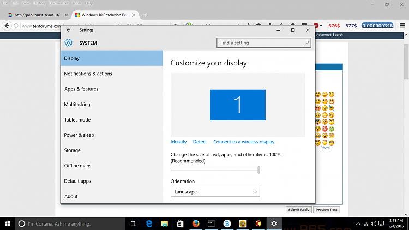Open a new browser tab
The height and width of the screenshot is (230, 409).
click(x=145, y=15)
